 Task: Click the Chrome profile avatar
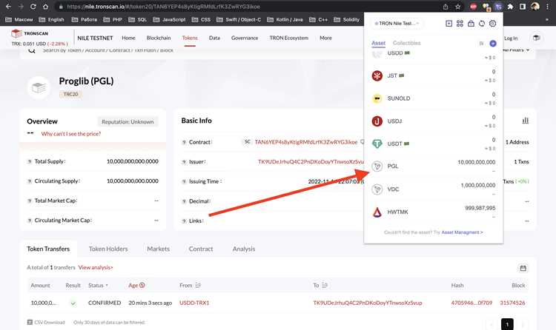coord(535,7)
